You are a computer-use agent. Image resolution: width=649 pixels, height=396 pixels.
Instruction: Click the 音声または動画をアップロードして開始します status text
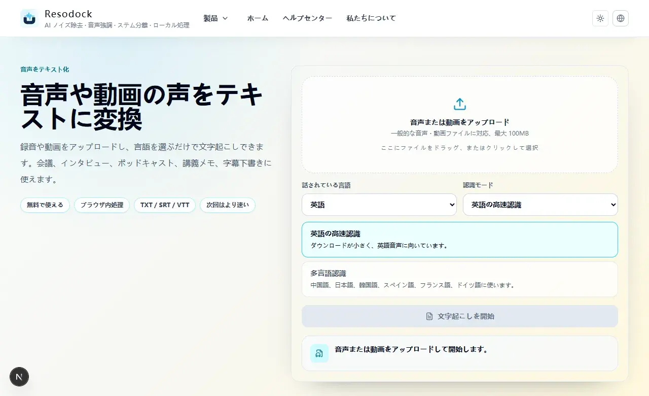[x=411, y=349]
